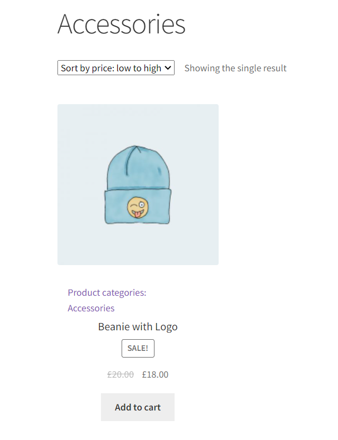338x440 pixels.
Task: Click the chevron arrow in the sort box
Action: pos(168,67)
